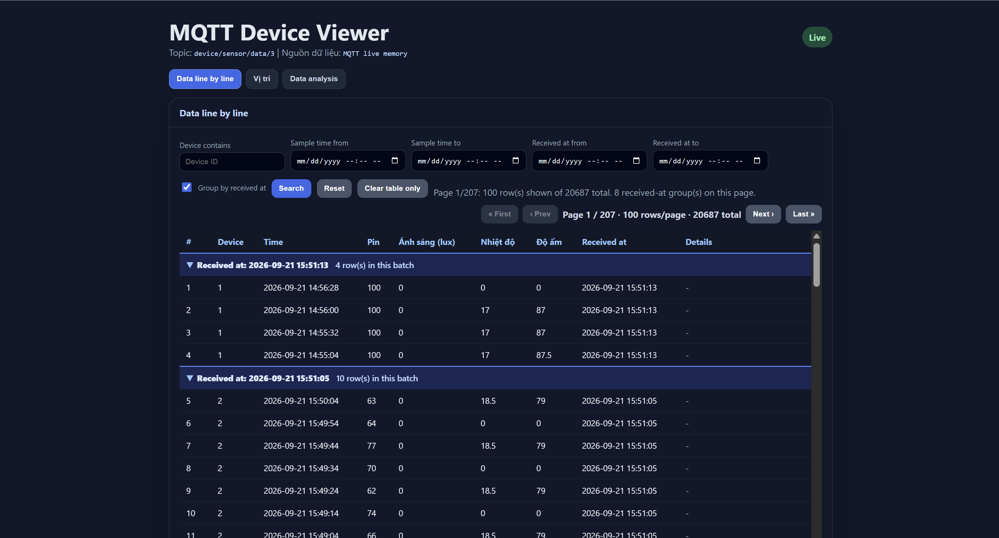Image resolution: width=999 pixels, height=538 pixels.
Task: Click the Reset button
Action: tap(334, 188)
